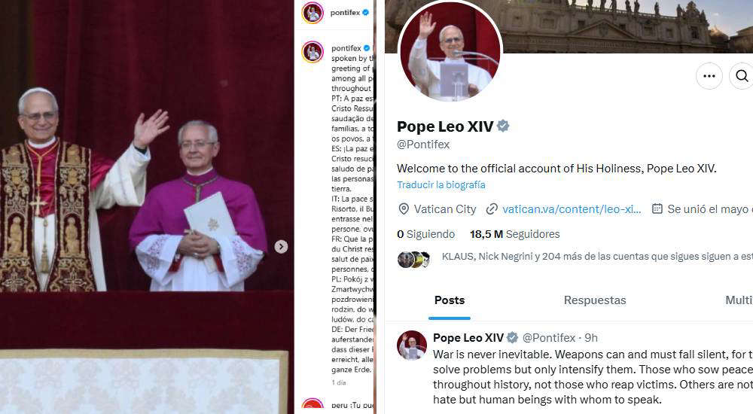Click the pontifex username in the caption
Viewport: 753px width, 414px height.
point(346,48)
